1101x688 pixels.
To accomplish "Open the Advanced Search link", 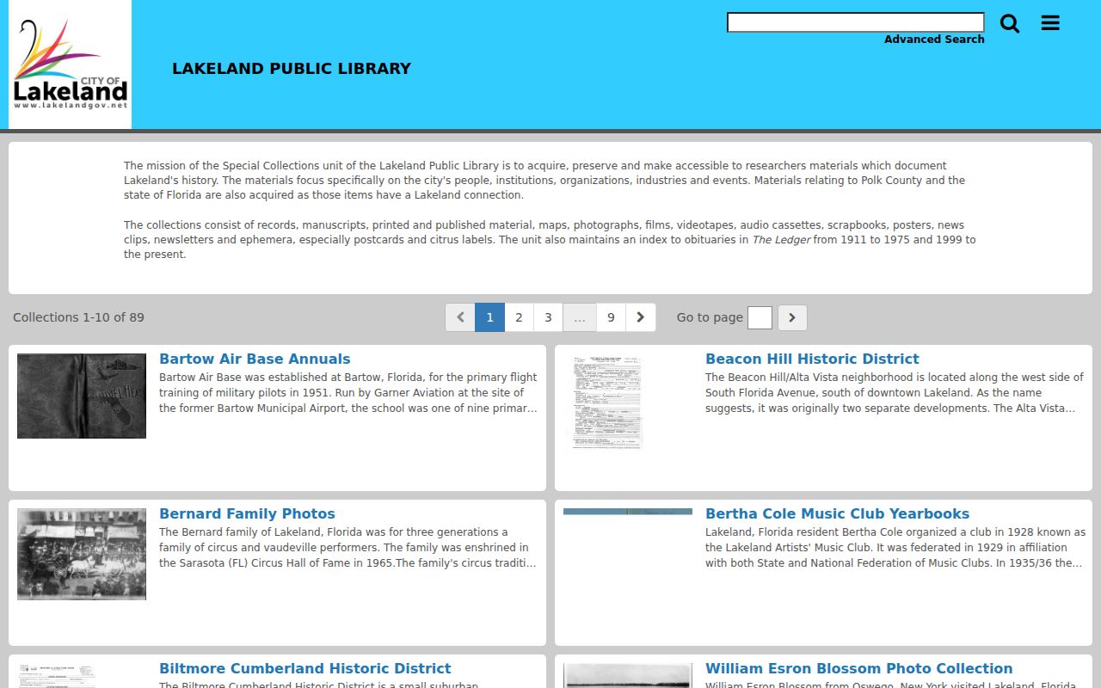I will click(934, 40).
